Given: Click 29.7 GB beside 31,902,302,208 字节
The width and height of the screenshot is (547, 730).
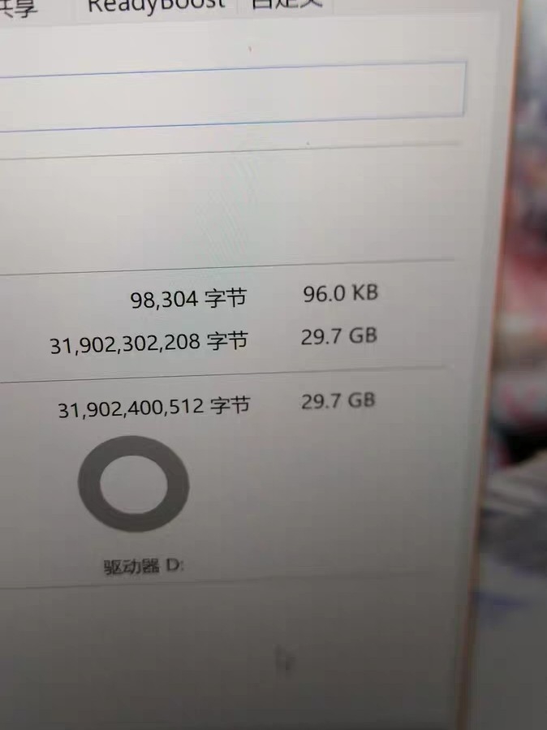Looking at the screenshot, I should pyautogui.click(x=338, y=336).
